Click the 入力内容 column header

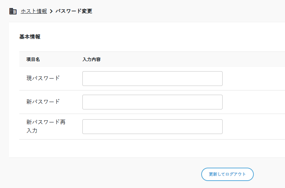91,59
